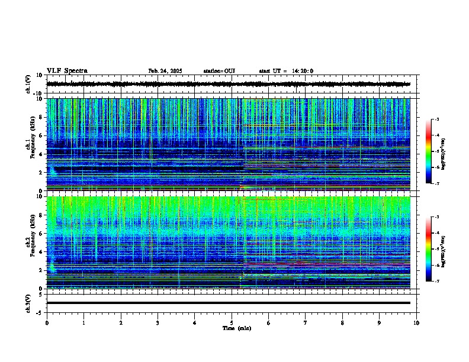The height and width of the screenshot is (362, 469).
Task: Click the "10" label ending the time axis
Action: click(416, 322)
